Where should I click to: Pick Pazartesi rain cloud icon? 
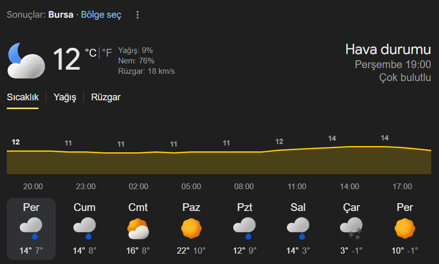[x=244, y=227]
